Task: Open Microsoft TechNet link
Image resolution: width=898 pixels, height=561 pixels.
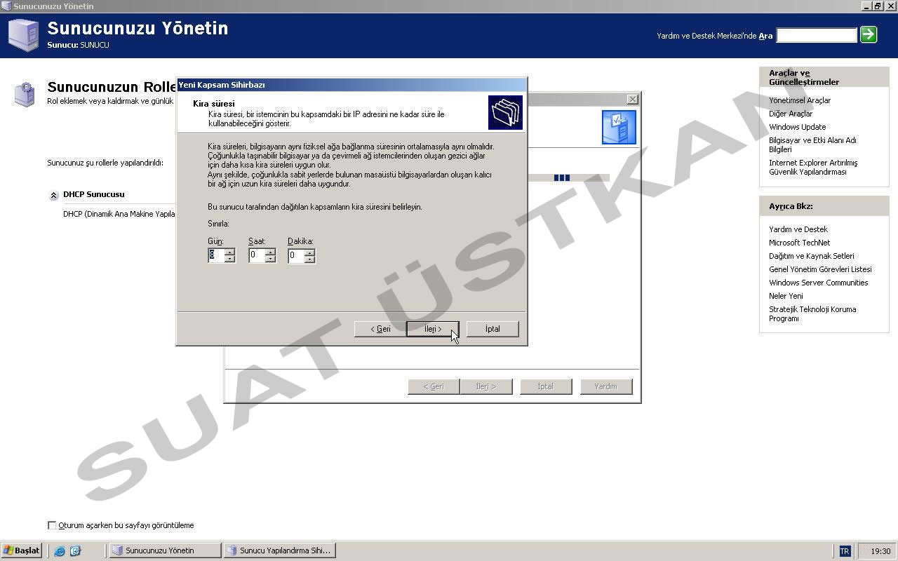Action: (x=799, y=243)
